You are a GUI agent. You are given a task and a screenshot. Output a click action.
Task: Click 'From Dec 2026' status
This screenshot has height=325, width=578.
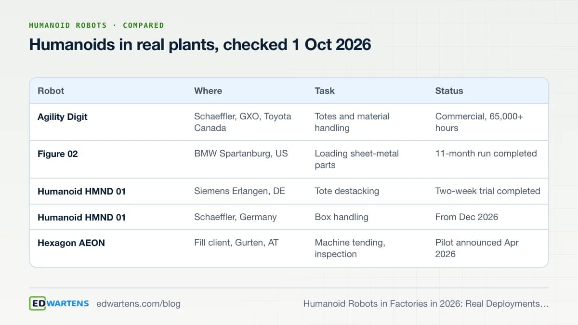[467, 217]
